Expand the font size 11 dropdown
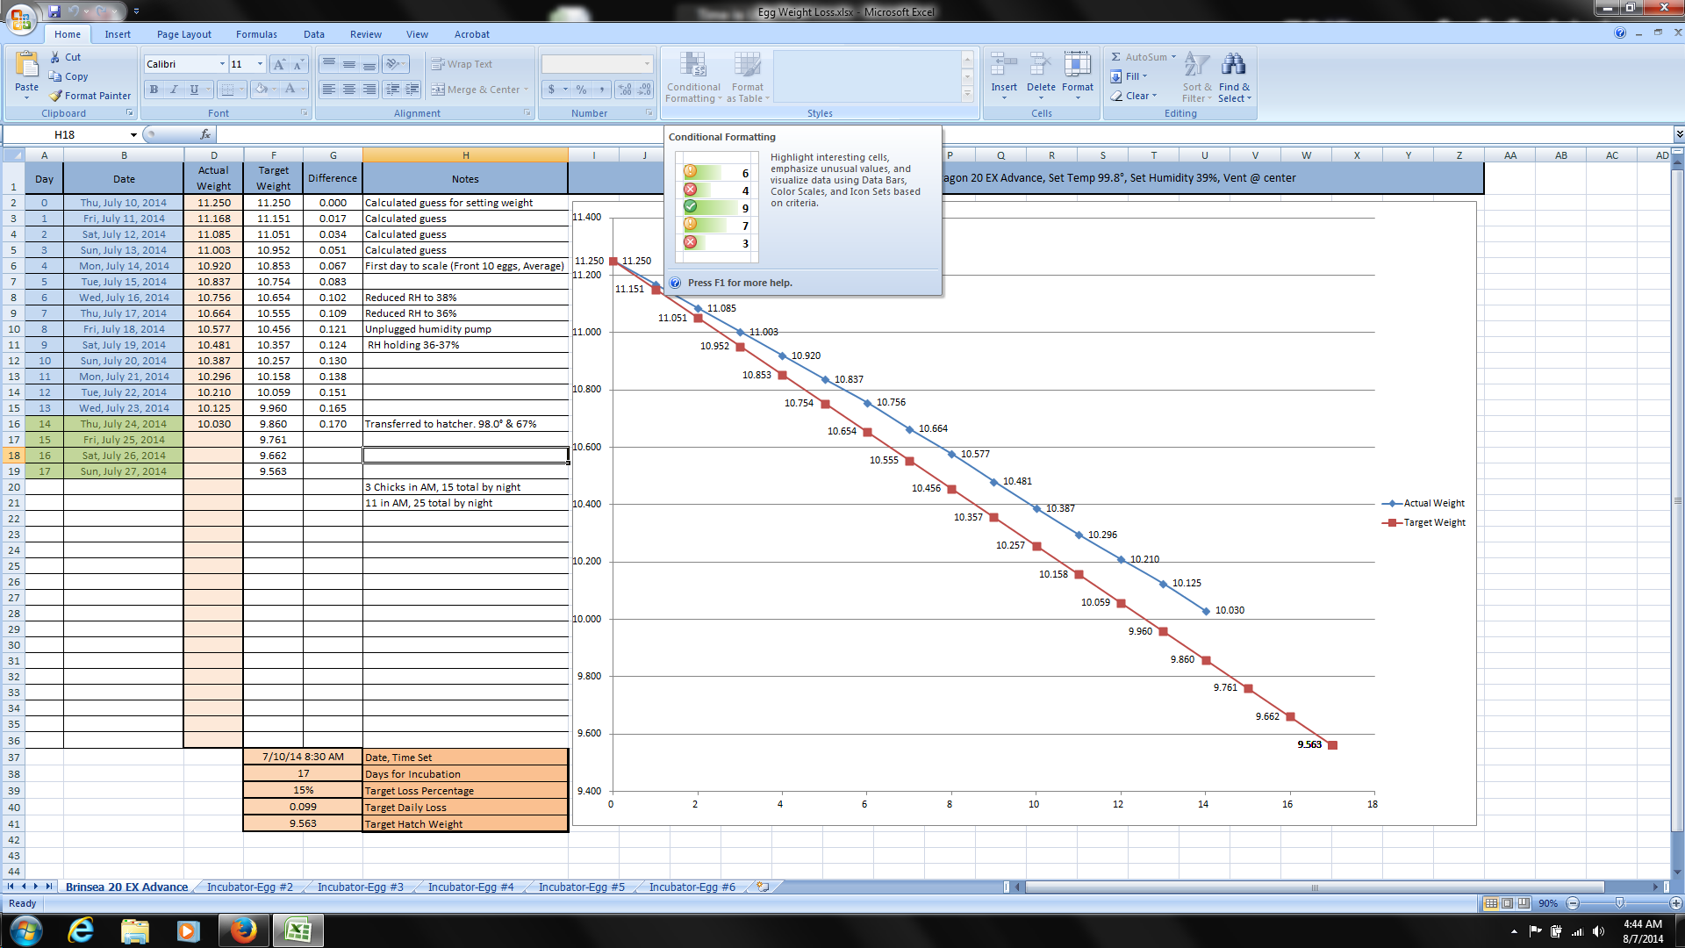Screen dimensions: 1685x948 [x=260, y=64]
